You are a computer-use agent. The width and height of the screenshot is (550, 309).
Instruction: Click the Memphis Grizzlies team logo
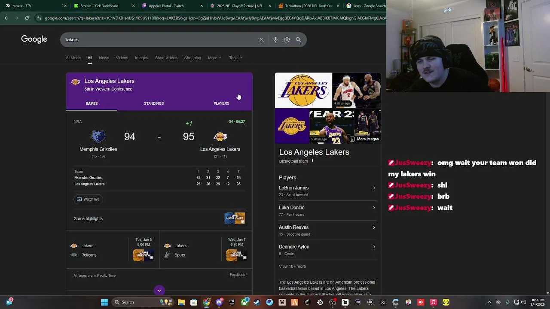click(98, 136)
